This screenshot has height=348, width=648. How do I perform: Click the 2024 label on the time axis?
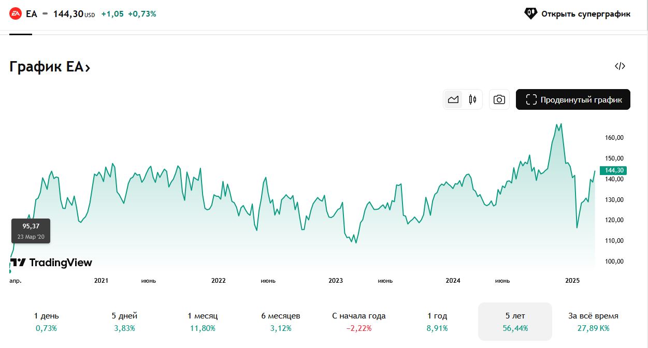(453, 281)
